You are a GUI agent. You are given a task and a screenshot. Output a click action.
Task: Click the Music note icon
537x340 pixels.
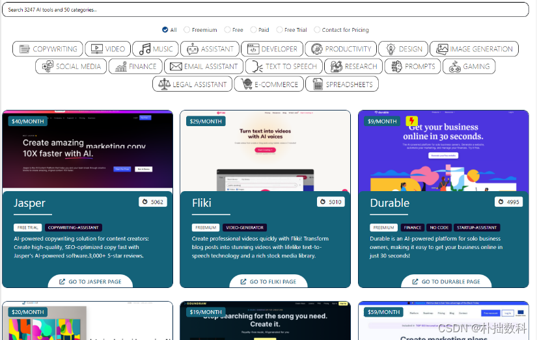(145, 49)
